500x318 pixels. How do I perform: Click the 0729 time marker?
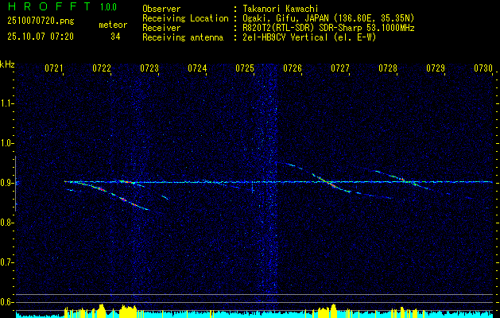point(436,68)
